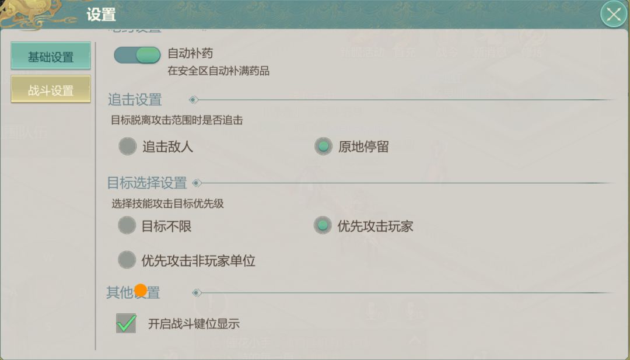This screenshot has width=630, height=360.
Task: Enable 优先攻击非玩家单位 targeting
Action: coord(127,260)
